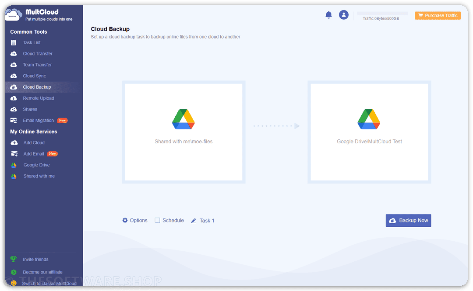Click the Cloud Sync sidebar icon

point(14,76)
